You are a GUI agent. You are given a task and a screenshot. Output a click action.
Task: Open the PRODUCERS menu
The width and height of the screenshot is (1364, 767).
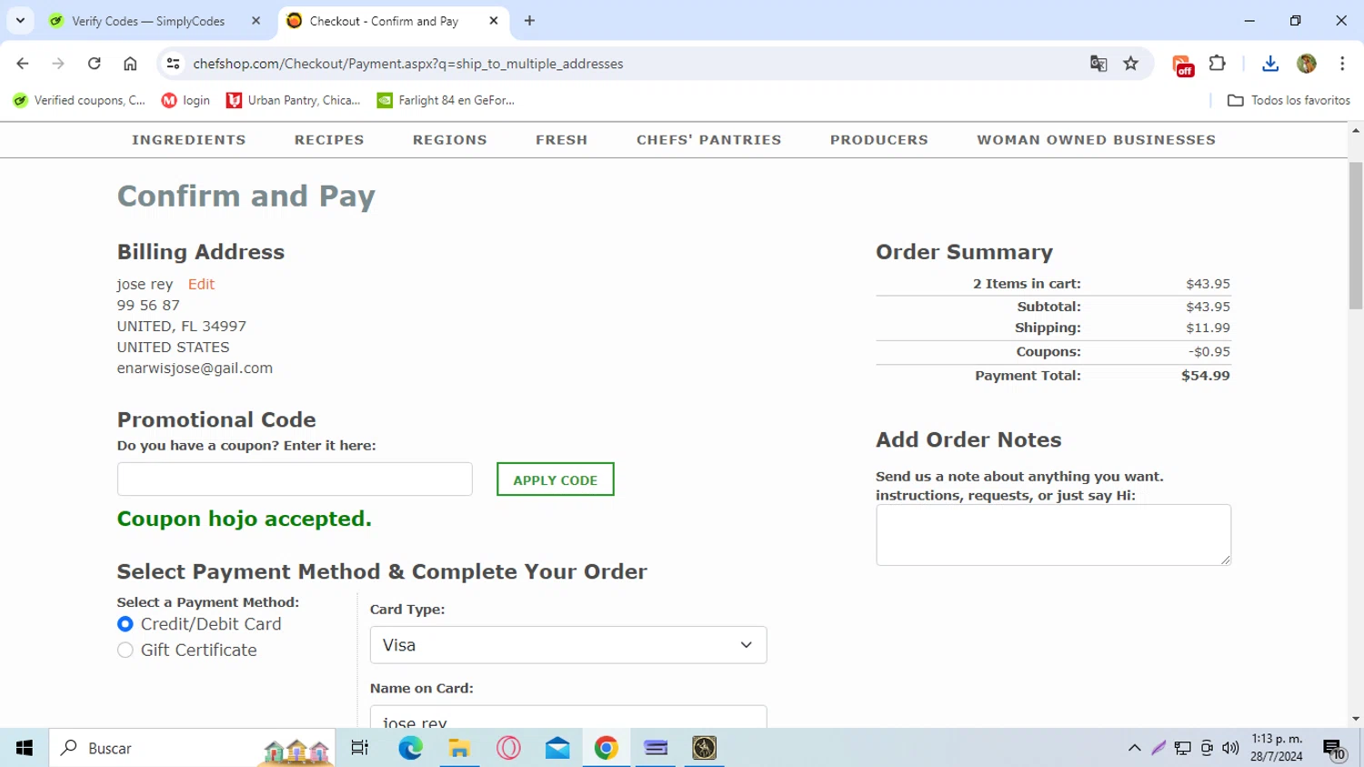[x=879, y=140]
